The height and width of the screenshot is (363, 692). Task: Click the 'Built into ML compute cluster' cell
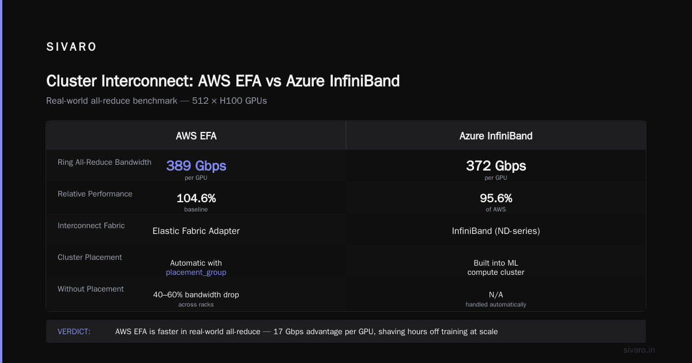pos(496,267)
